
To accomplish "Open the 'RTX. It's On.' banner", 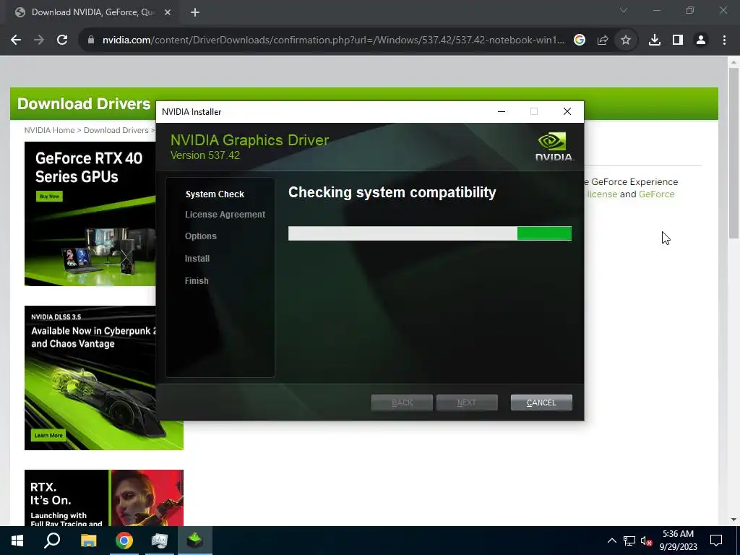I will point(104,497).
